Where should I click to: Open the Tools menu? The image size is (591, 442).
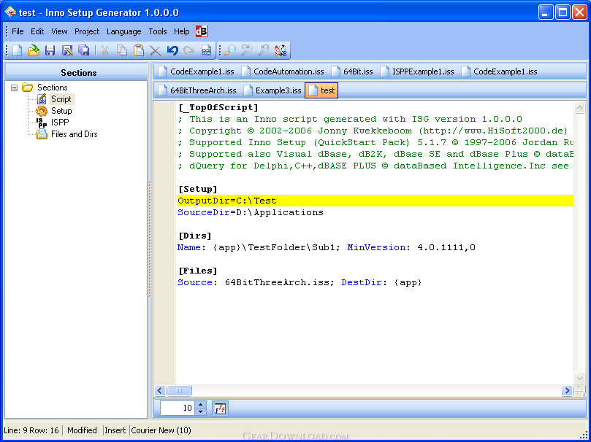158,31
